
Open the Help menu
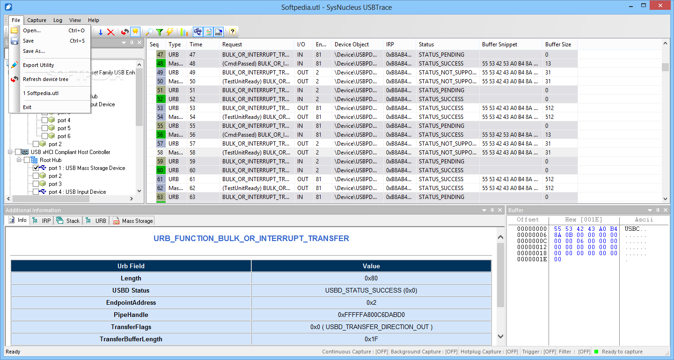[94, 20]
